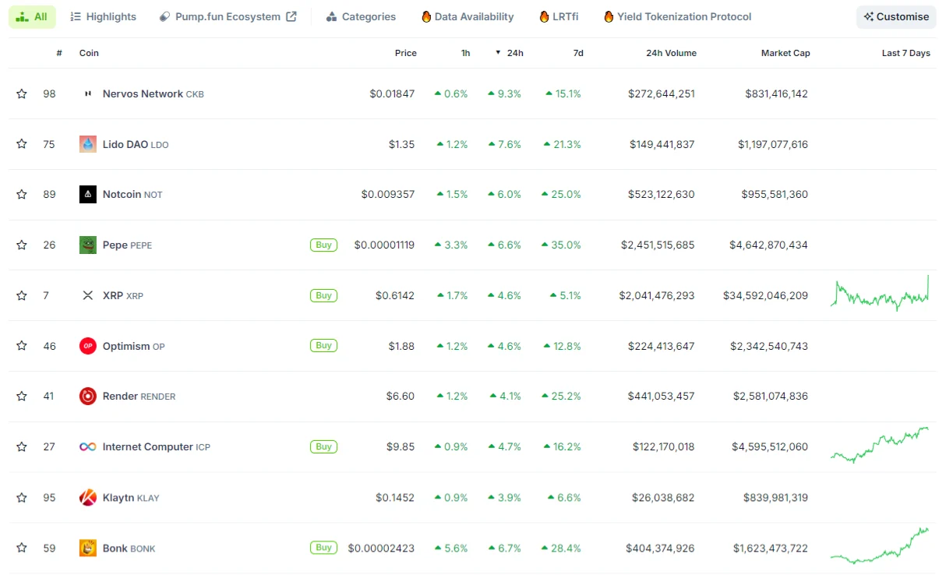Click the Internet Computer infinity logo

click(88, 447)
